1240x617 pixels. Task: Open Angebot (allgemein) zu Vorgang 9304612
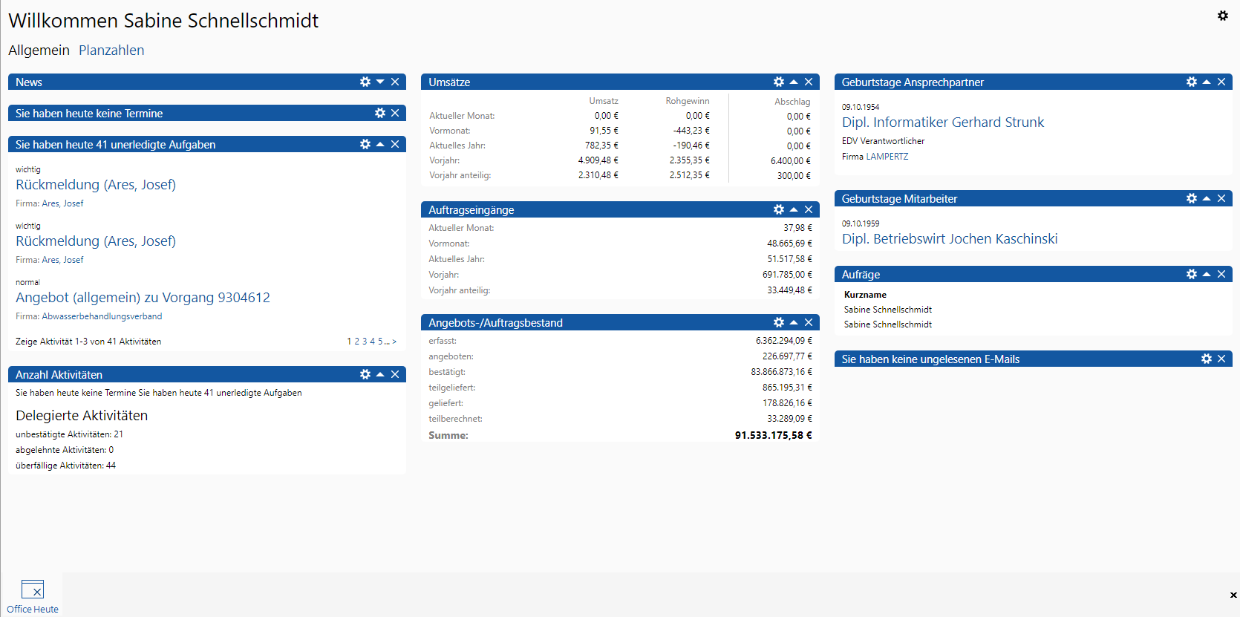tap(143, 298)
